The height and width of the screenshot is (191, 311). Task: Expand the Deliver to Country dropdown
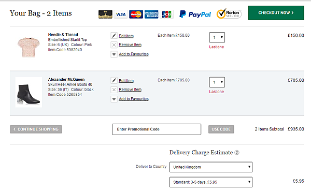click(x=211, y=167)
